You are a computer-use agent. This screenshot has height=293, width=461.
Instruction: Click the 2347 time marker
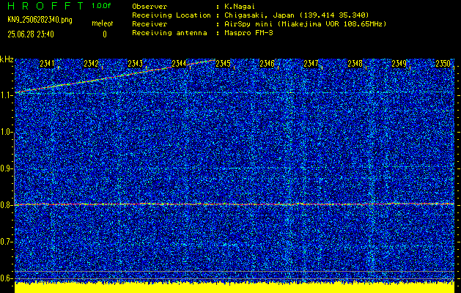pos(311,64)
